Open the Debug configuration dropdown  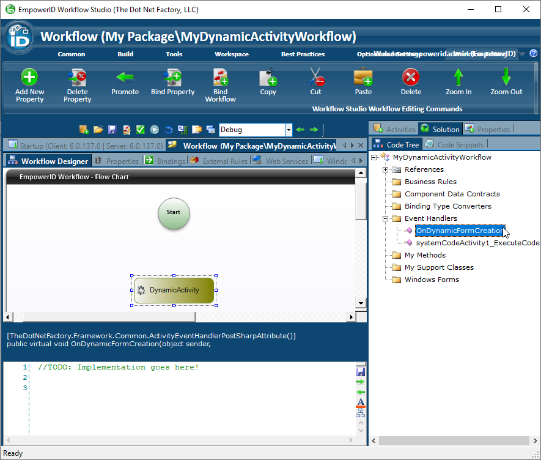[x=288, y=130]
